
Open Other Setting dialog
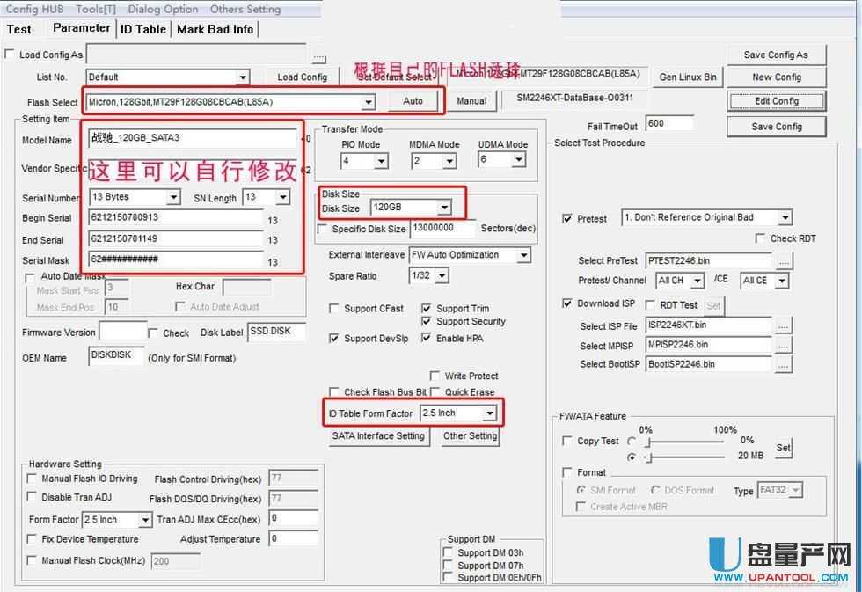point(470,436)
